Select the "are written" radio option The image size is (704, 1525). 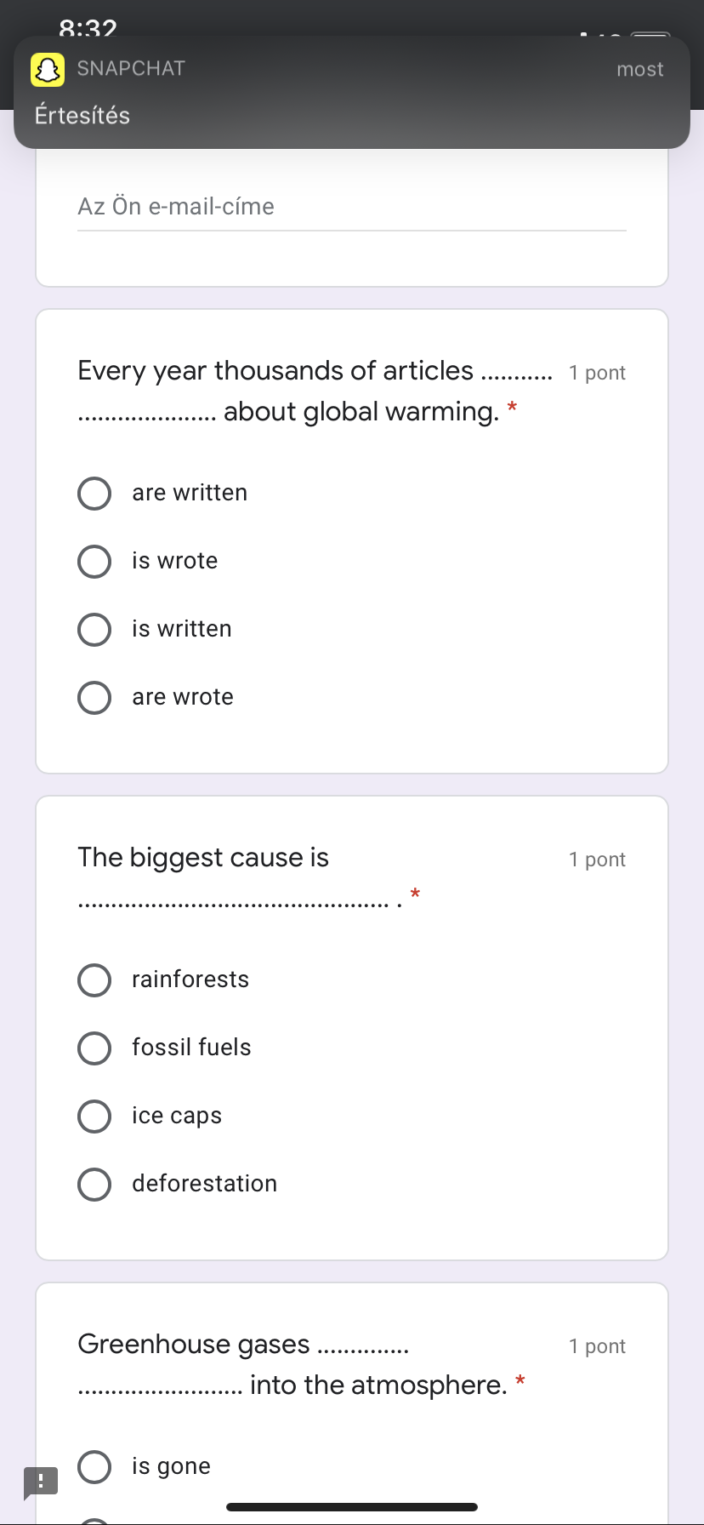(94, 494)
